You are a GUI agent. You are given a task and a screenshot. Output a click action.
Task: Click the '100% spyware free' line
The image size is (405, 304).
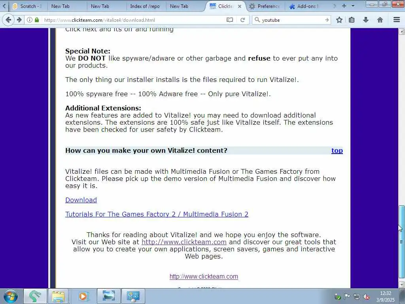pos(168,93)
